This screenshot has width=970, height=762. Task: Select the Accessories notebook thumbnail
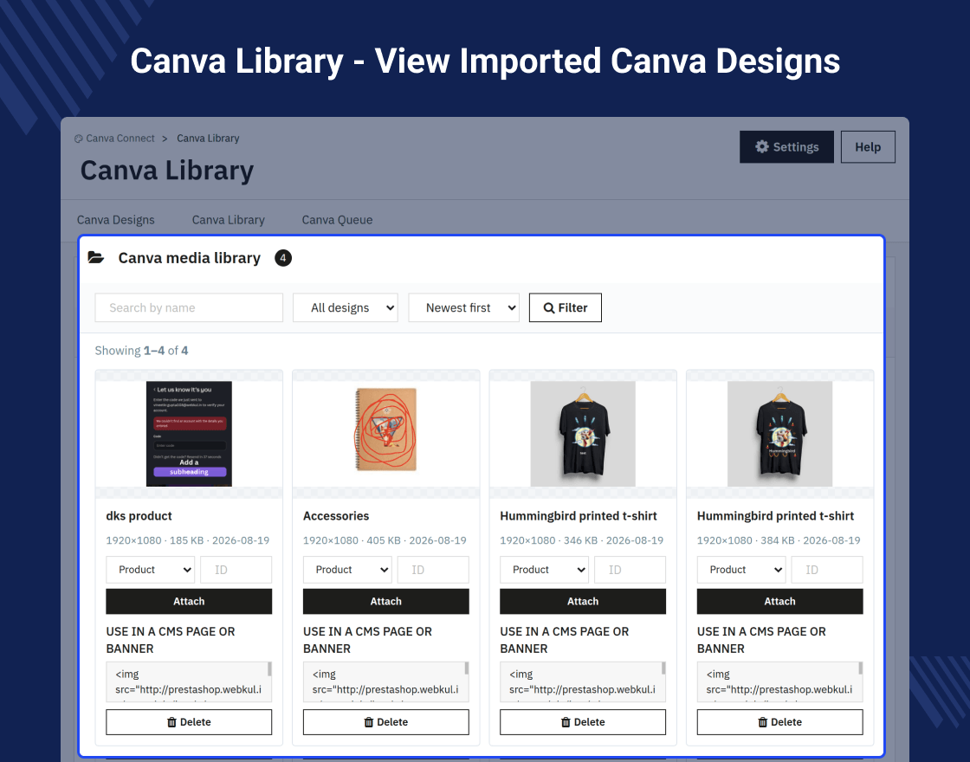386,429
